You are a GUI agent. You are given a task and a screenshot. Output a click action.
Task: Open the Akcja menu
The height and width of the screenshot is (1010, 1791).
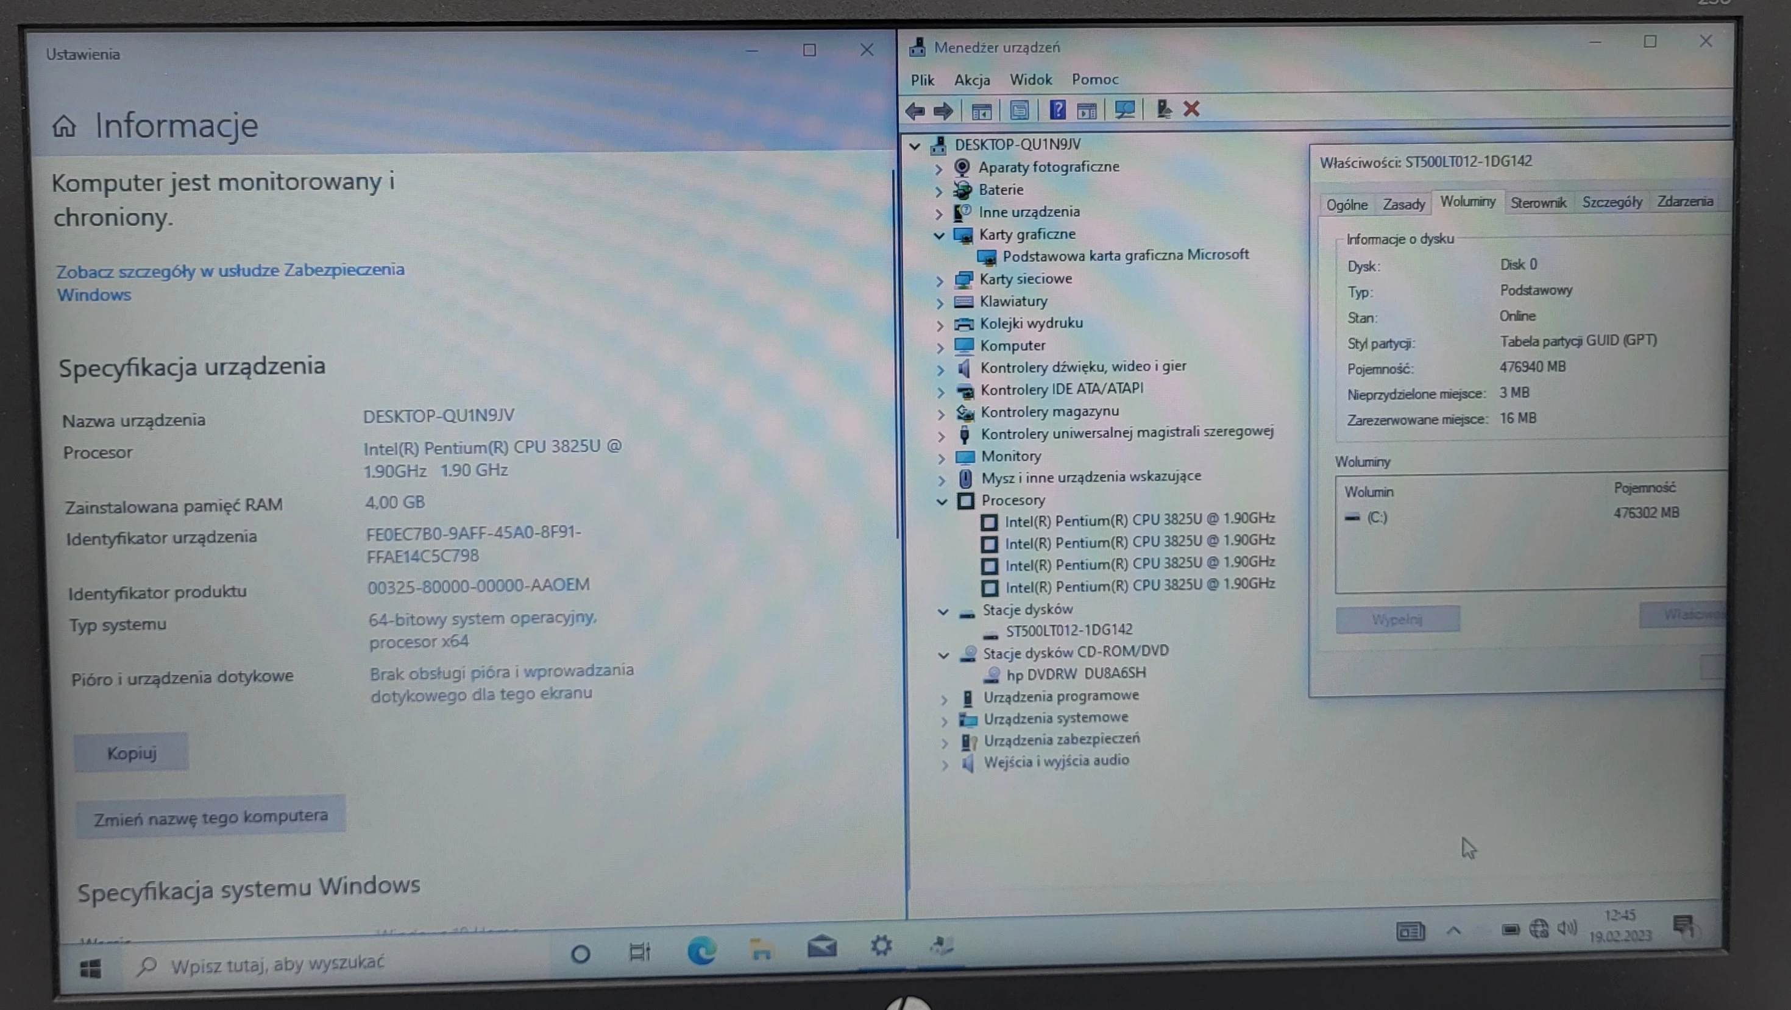point(972,80)
